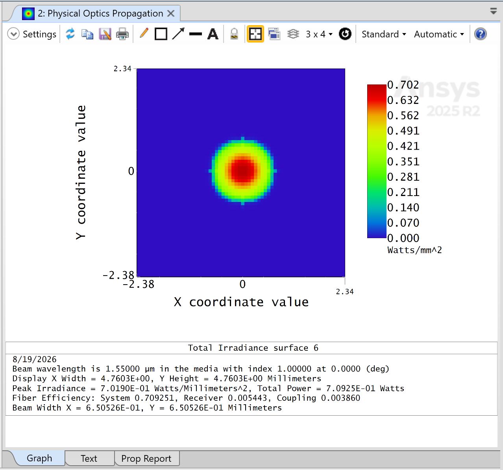The height and width of the screenshot is (470, 503).
Task: Click the Watts/mm^2 units label
Action: (414, 250)
